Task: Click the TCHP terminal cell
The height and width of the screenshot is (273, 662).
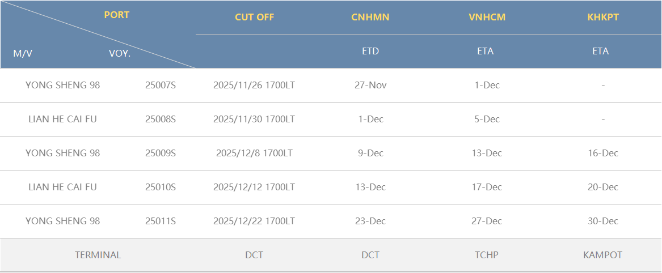Action: point(486,255)
